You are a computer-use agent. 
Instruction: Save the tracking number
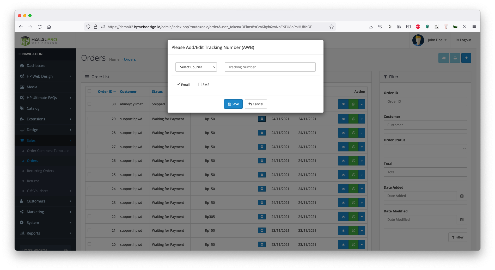click(x=233, y=104)
